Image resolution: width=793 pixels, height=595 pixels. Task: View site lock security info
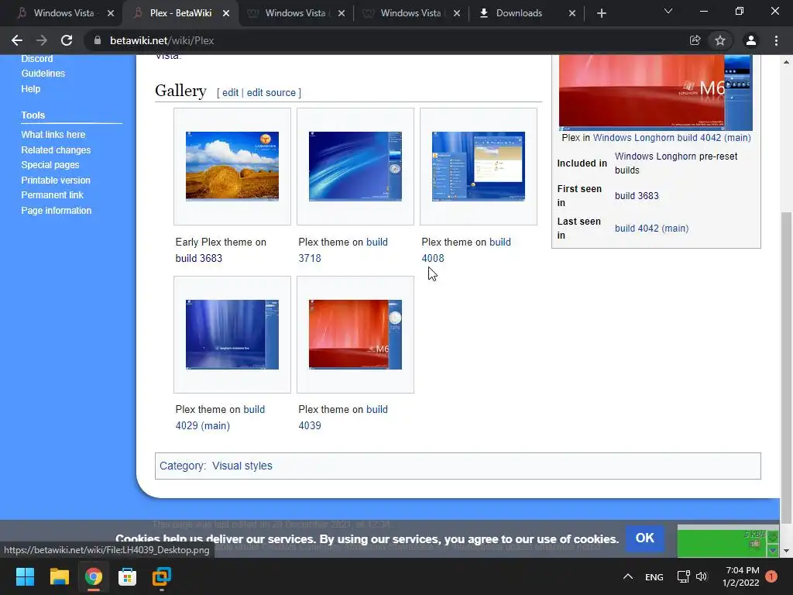coord(97,40)
